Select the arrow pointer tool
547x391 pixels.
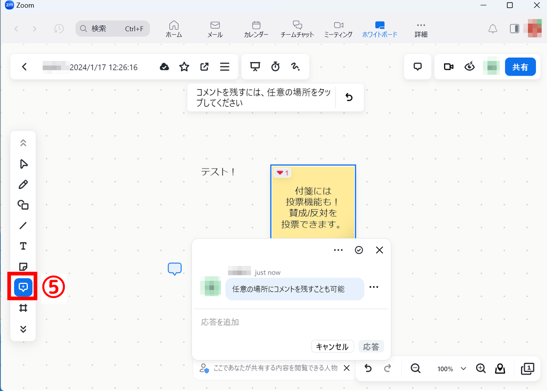pos(23,164)
